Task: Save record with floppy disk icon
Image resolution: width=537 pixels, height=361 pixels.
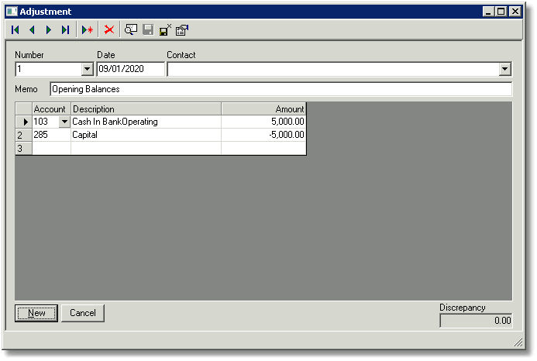Action: (x=148, y=30)
